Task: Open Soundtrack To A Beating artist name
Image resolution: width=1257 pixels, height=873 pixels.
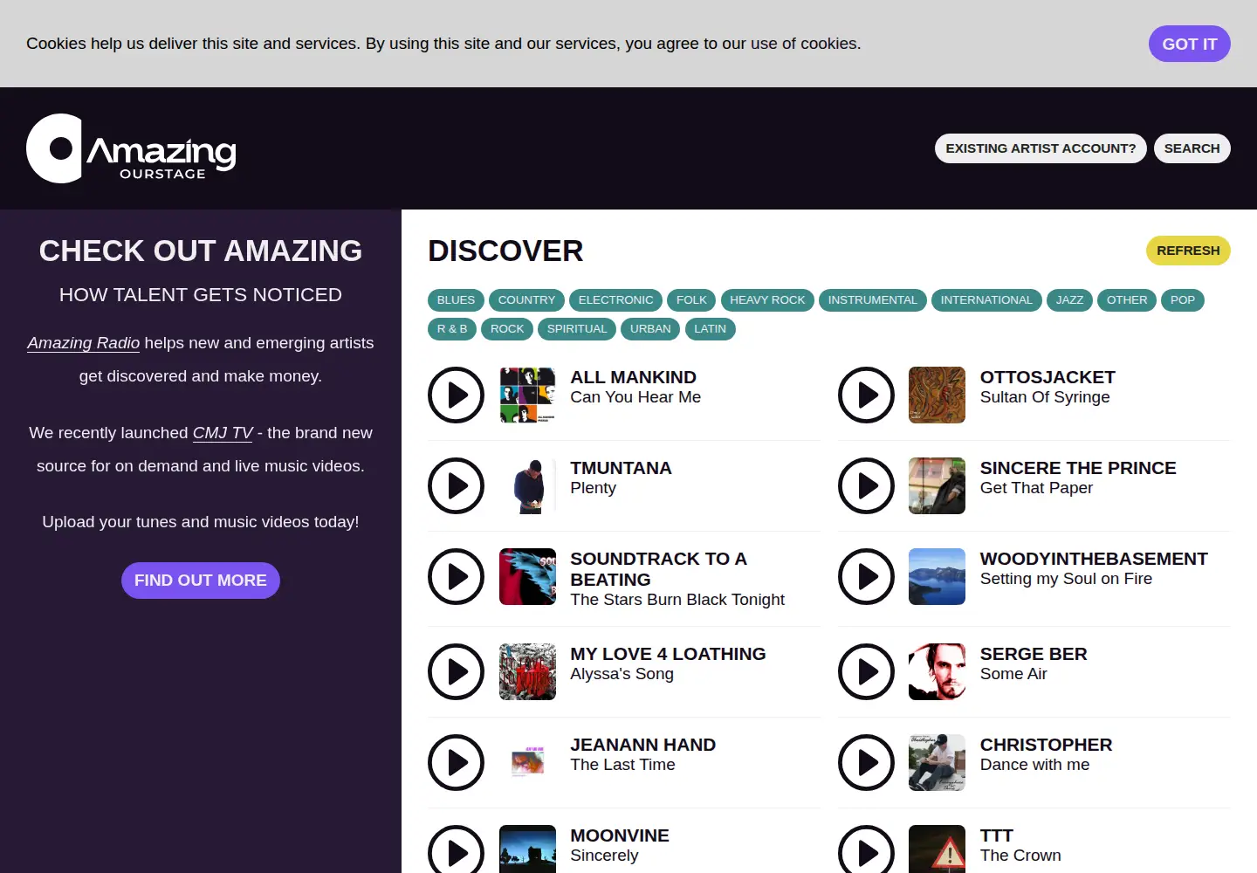Action: point(659,569)
